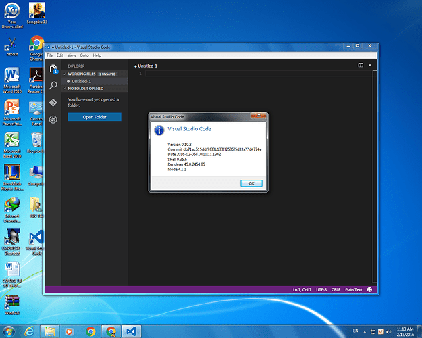This screenshot has height=338, width=422.
Task: Open the Microsoft Excel 2010 desktop icon
Action: [x=12, y=145]
